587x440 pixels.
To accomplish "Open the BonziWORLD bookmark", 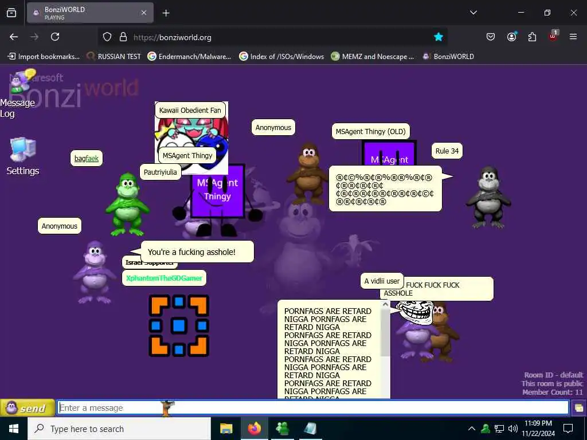I will coord(448,57).
